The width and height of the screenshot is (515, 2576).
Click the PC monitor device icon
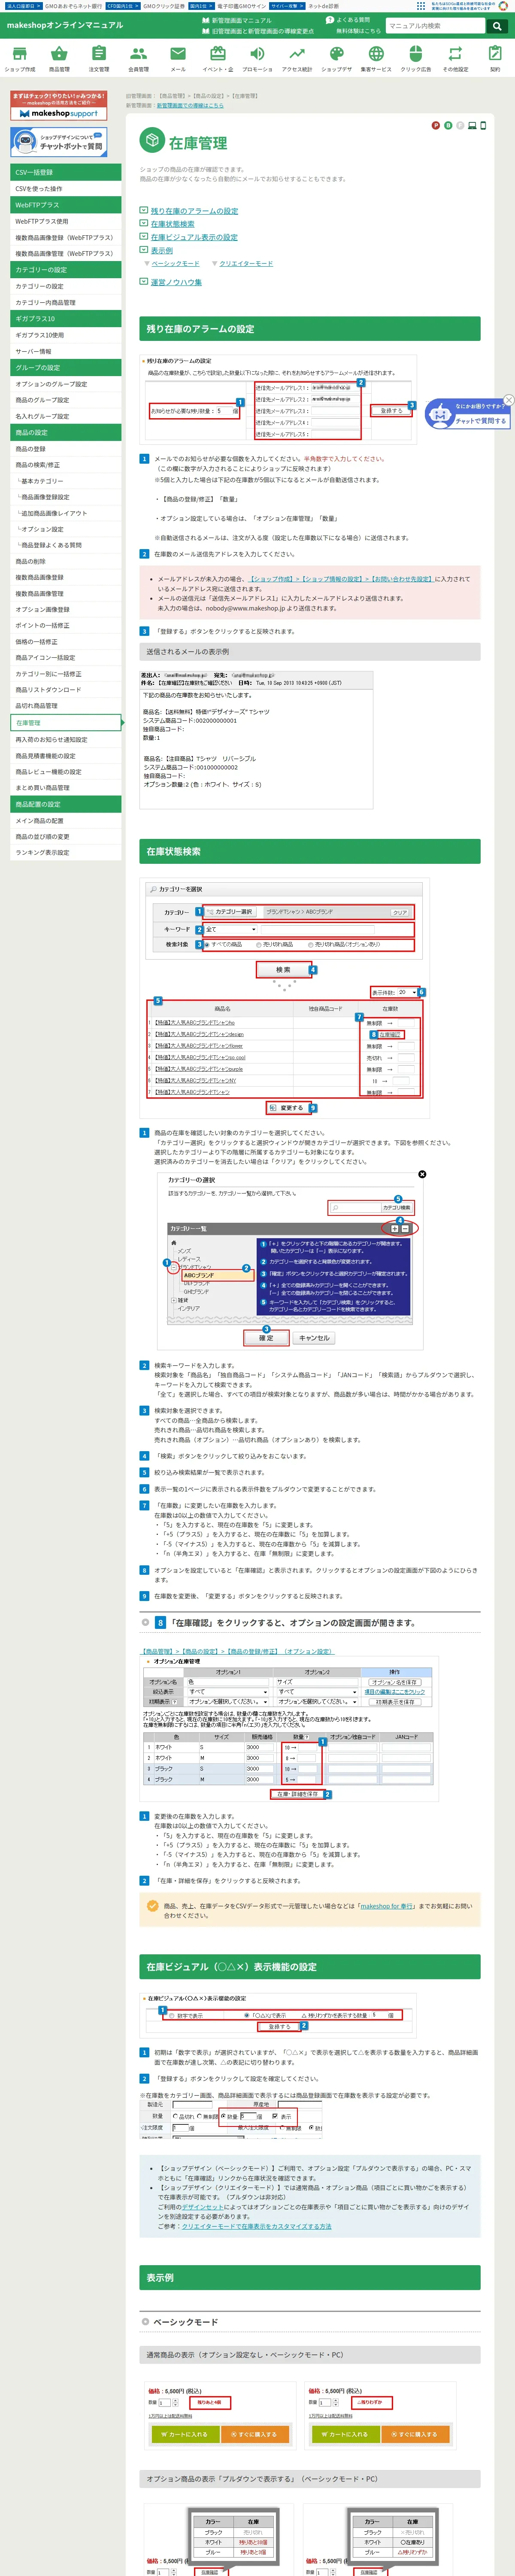472,126
